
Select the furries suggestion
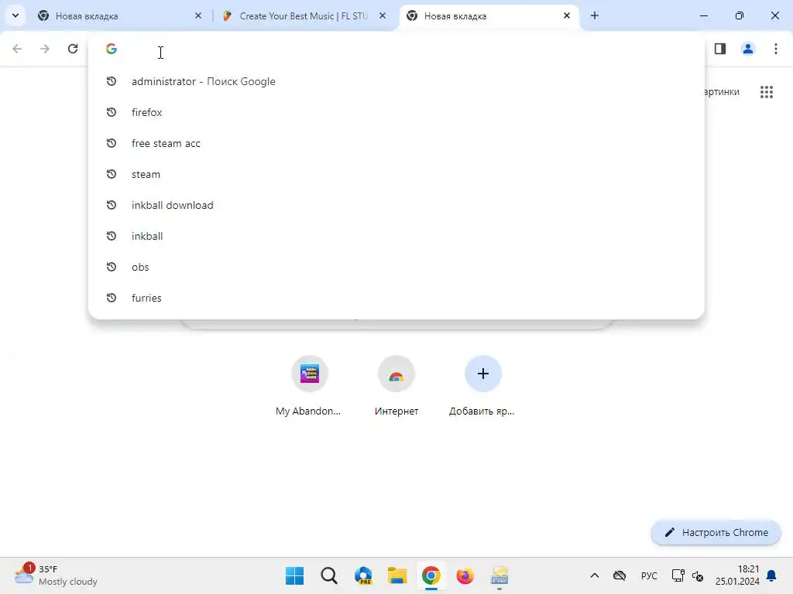(x=396, y=298)
